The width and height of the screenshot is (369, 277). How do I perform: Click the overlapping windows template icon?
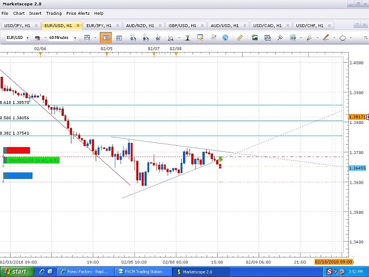coord(267,38)
